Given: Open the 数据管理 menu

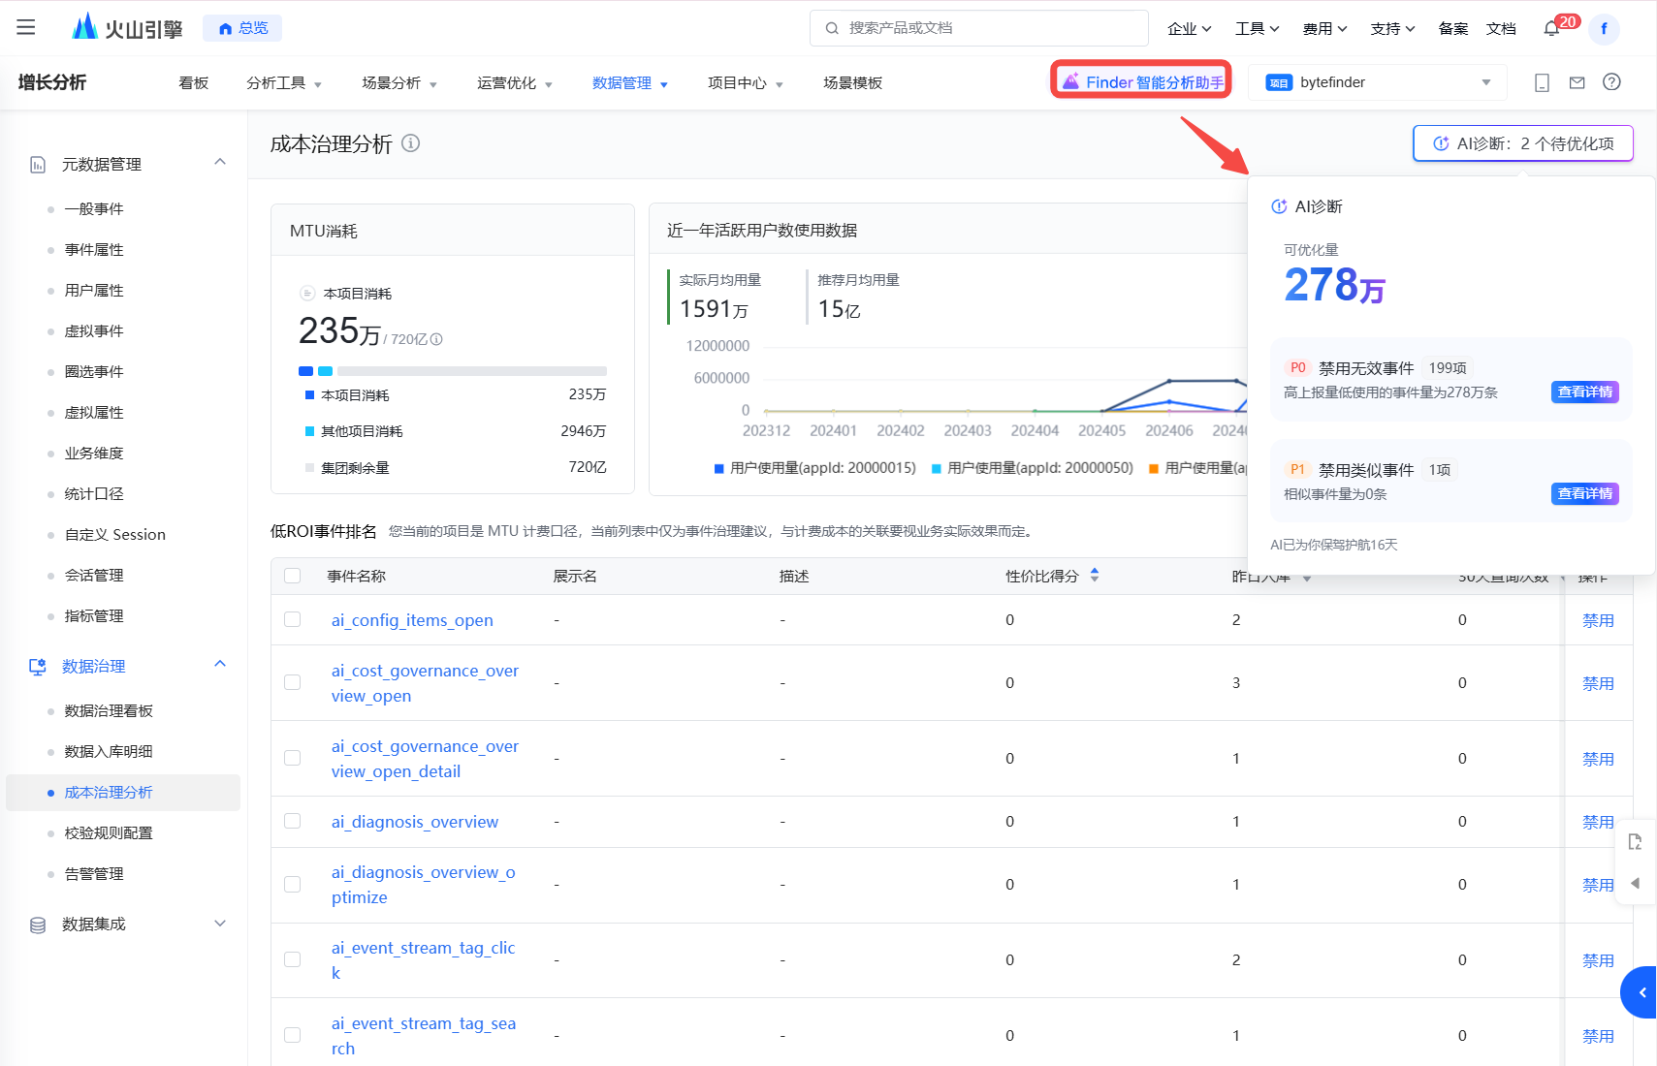Looking at the screenshot, I should tap(630, 83).
